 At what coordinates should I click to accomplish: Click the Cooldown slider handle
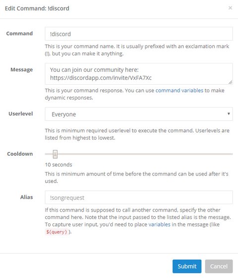point(55,154)
